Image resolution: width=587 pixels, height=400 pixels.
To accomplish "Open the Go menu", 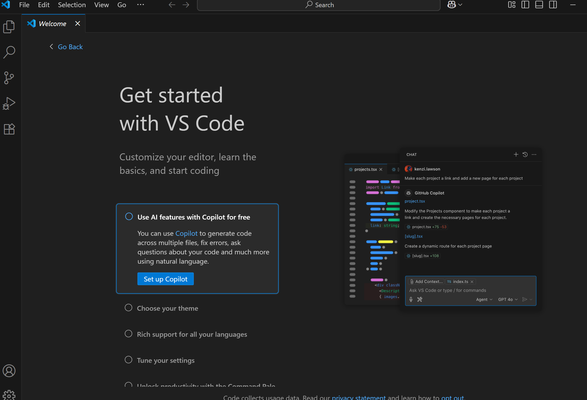I will coord(122,5).
